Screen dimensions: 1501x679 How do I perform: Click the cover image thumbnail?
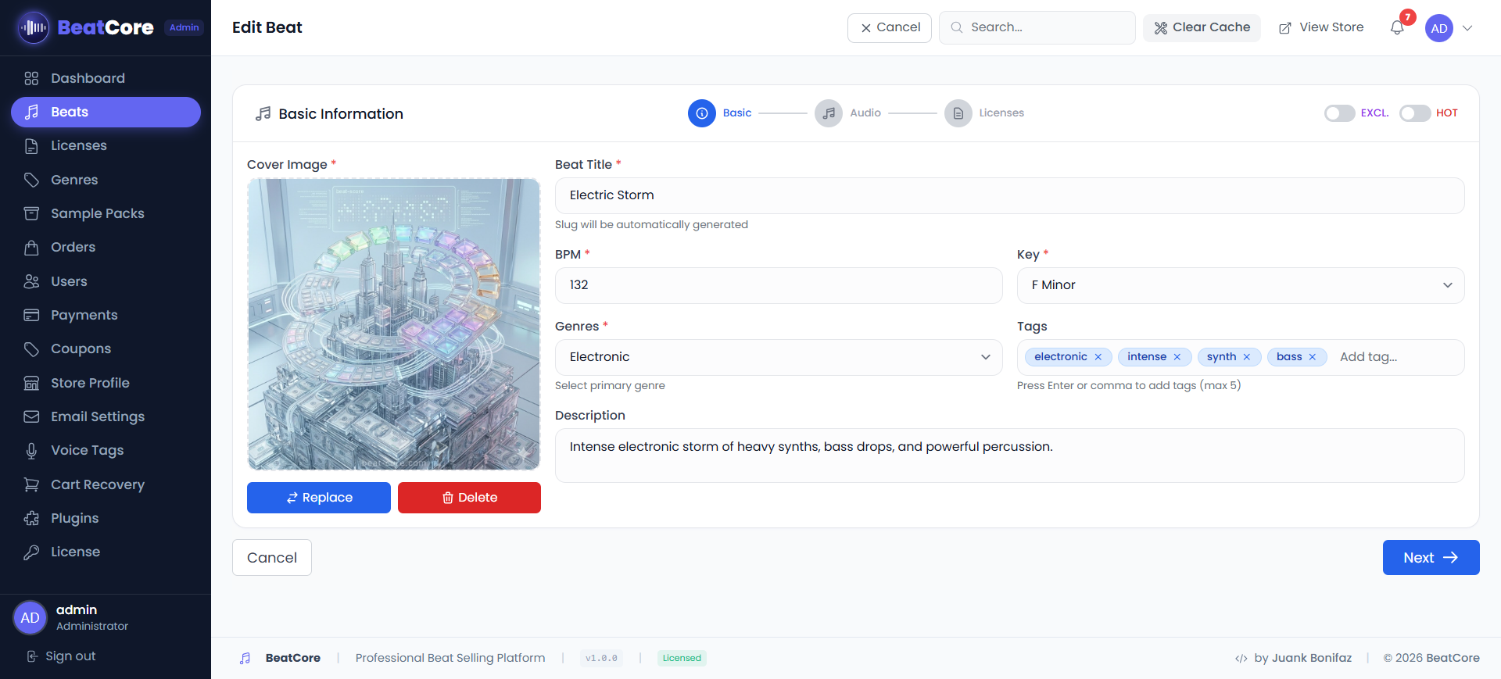point(393,323)
